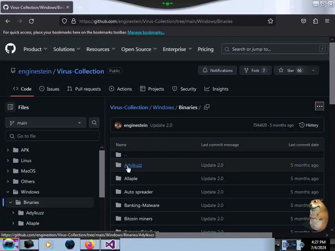
Task: Open Visual Studio from the taskbar
Action: 110,244
